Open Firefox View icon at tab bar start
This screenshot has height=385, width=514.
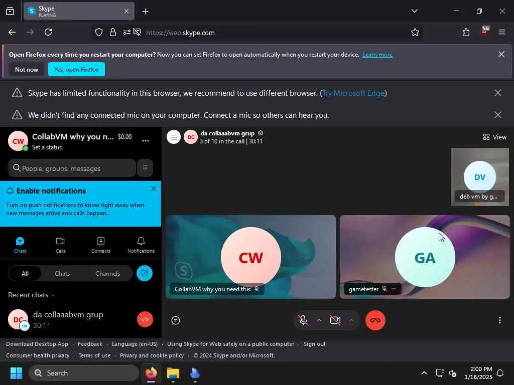pyautogui.click(x=10, y=11)
